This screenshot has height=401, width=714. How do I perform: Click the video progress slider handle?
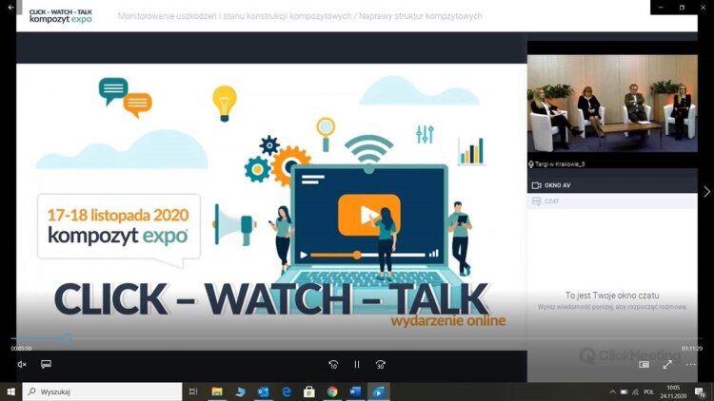point(68,338)
